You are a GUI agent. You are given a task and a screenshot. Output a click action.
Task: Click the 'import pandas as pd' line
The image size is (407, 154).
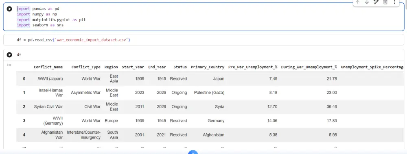tap(38, 9)
